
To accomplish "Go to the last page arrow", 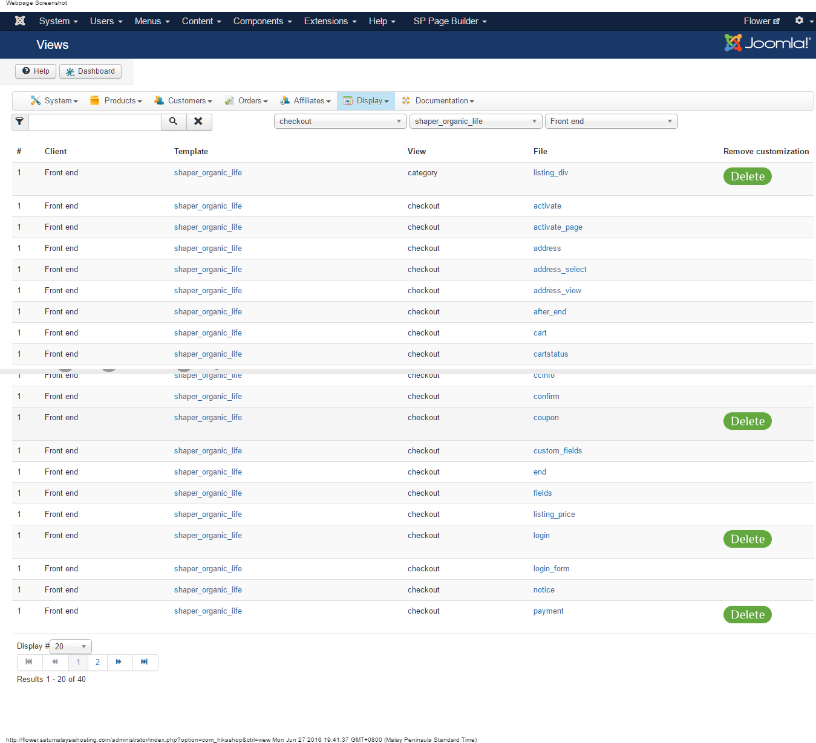I will pos(145,662).
